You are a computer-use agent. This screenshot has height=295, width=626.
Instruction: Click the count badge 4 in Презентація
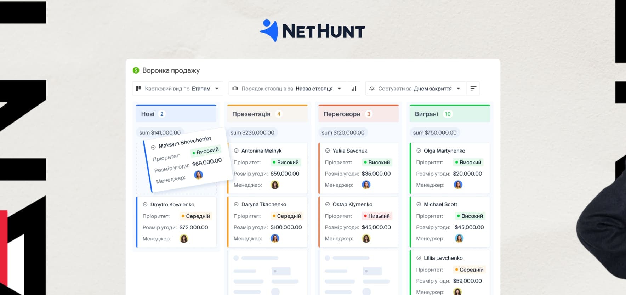tap(279, 114)
